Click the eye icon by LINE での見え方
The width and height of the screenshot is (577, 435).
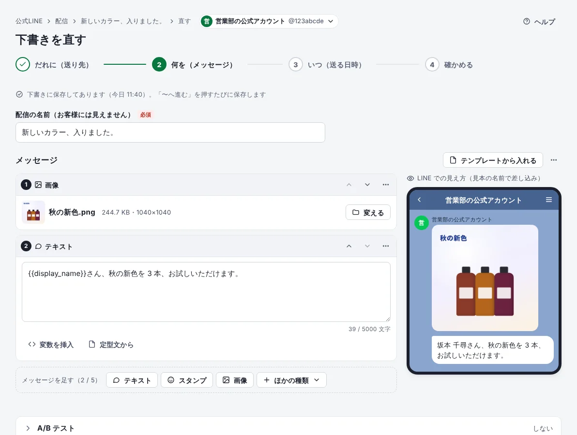[x=410, y=178]
